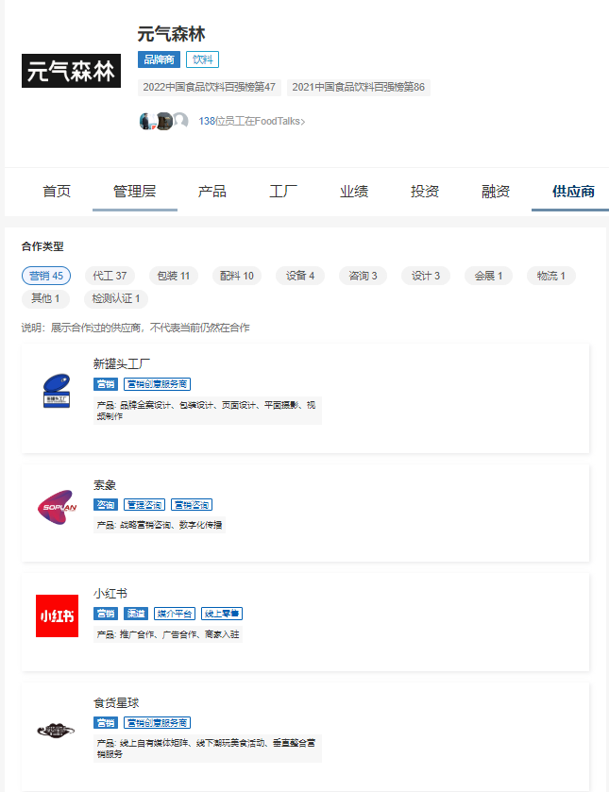Click the 饮料 category tag
The width and height of the screenshot is (609, 792).
(x=202, y=59)
